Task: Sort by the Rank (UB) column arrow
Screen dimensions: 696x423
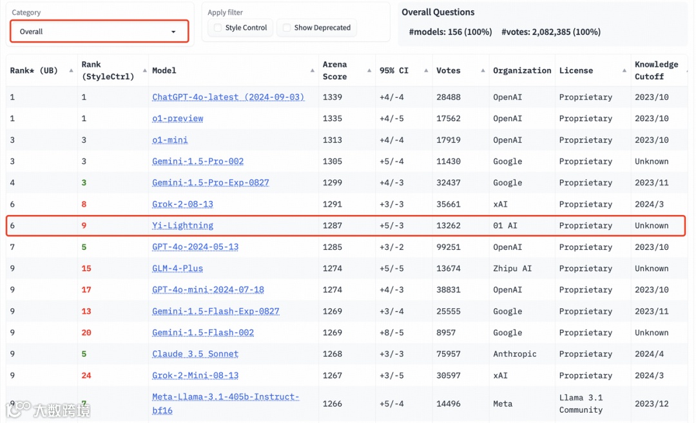Action: [x=71, y=71]
